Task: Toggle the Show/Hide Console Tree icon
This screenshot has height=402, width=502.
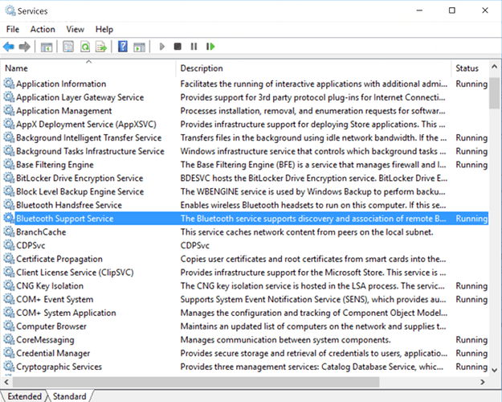Action: point(47,47)
